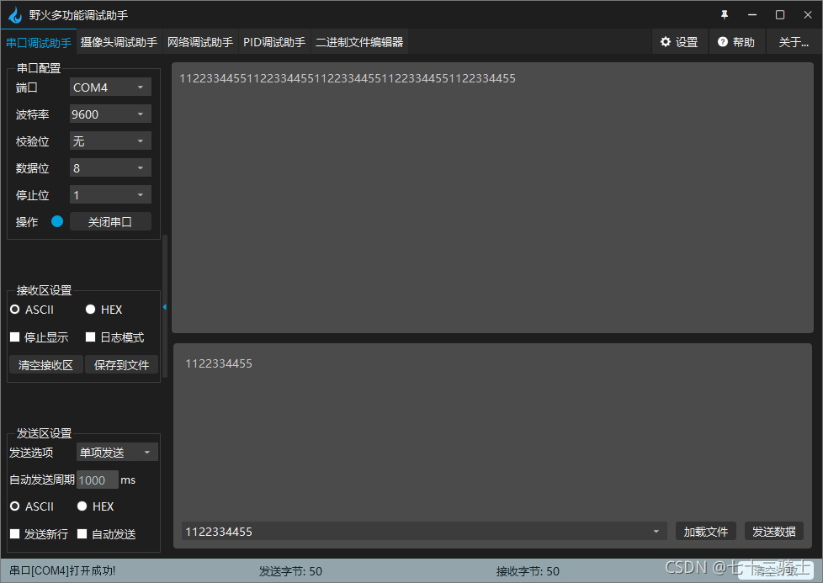
Task: Collapse the left panel using the blue arrow
Action: click(x=165, y=307)
